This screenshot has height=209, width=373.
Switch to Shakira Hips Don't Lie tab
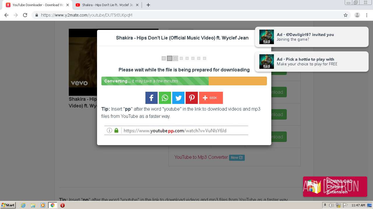[x=107, y=5]
